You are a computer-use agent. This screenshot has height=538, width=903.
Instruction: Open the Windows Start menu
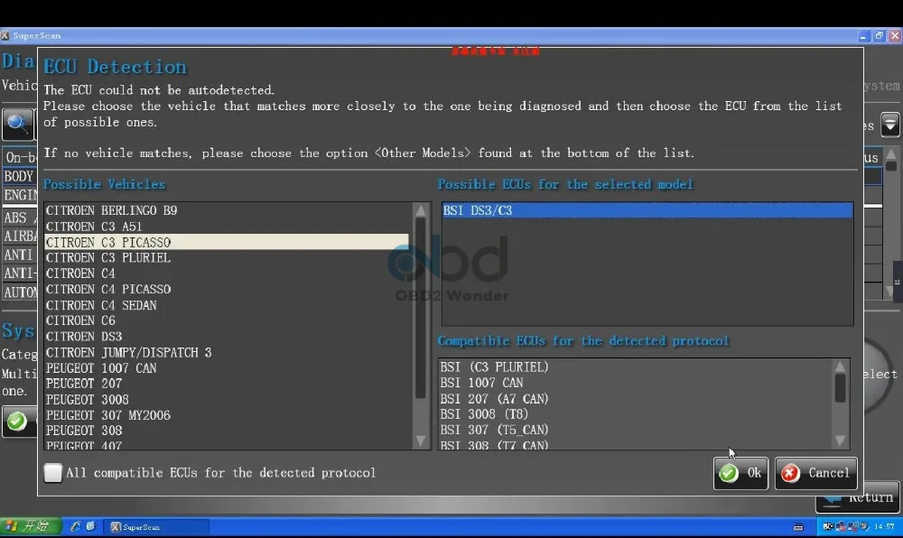pyautogui.click(x=30, y=526)
